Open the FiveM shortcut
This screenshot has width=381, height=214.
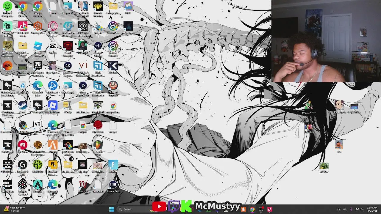(53, 147)
